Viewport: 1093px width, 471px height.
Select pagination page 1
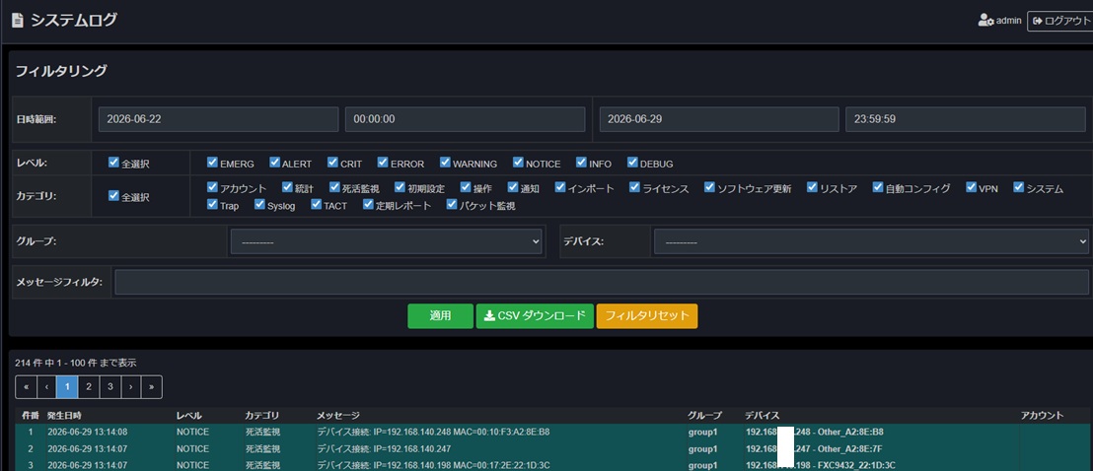67,386
